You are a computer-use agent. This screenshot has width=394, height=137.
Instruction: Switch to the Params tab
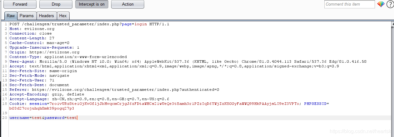pyautogui.click(x=27, y=16)
